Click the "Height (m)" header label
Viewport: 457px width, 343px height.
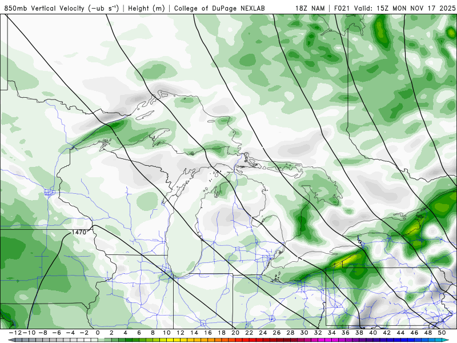[146, 8]
